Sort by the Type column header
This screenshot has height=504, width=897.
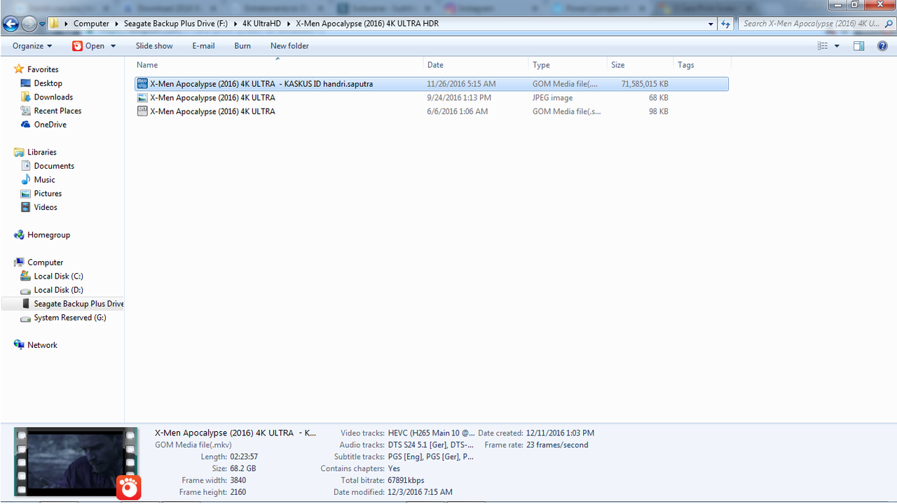tap(567, 64)
